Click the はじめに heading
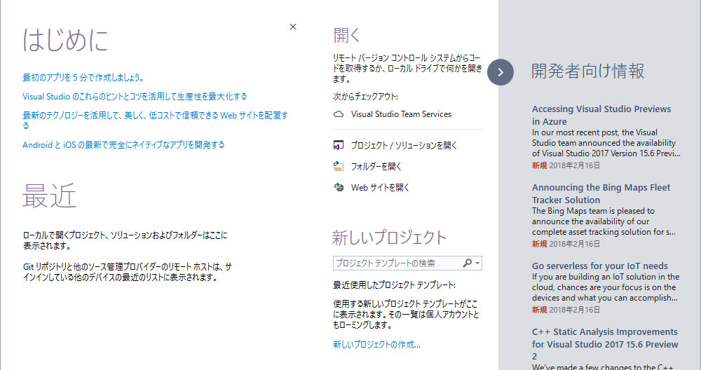Viewport: 701px width, 370px height. pos(65,40)
